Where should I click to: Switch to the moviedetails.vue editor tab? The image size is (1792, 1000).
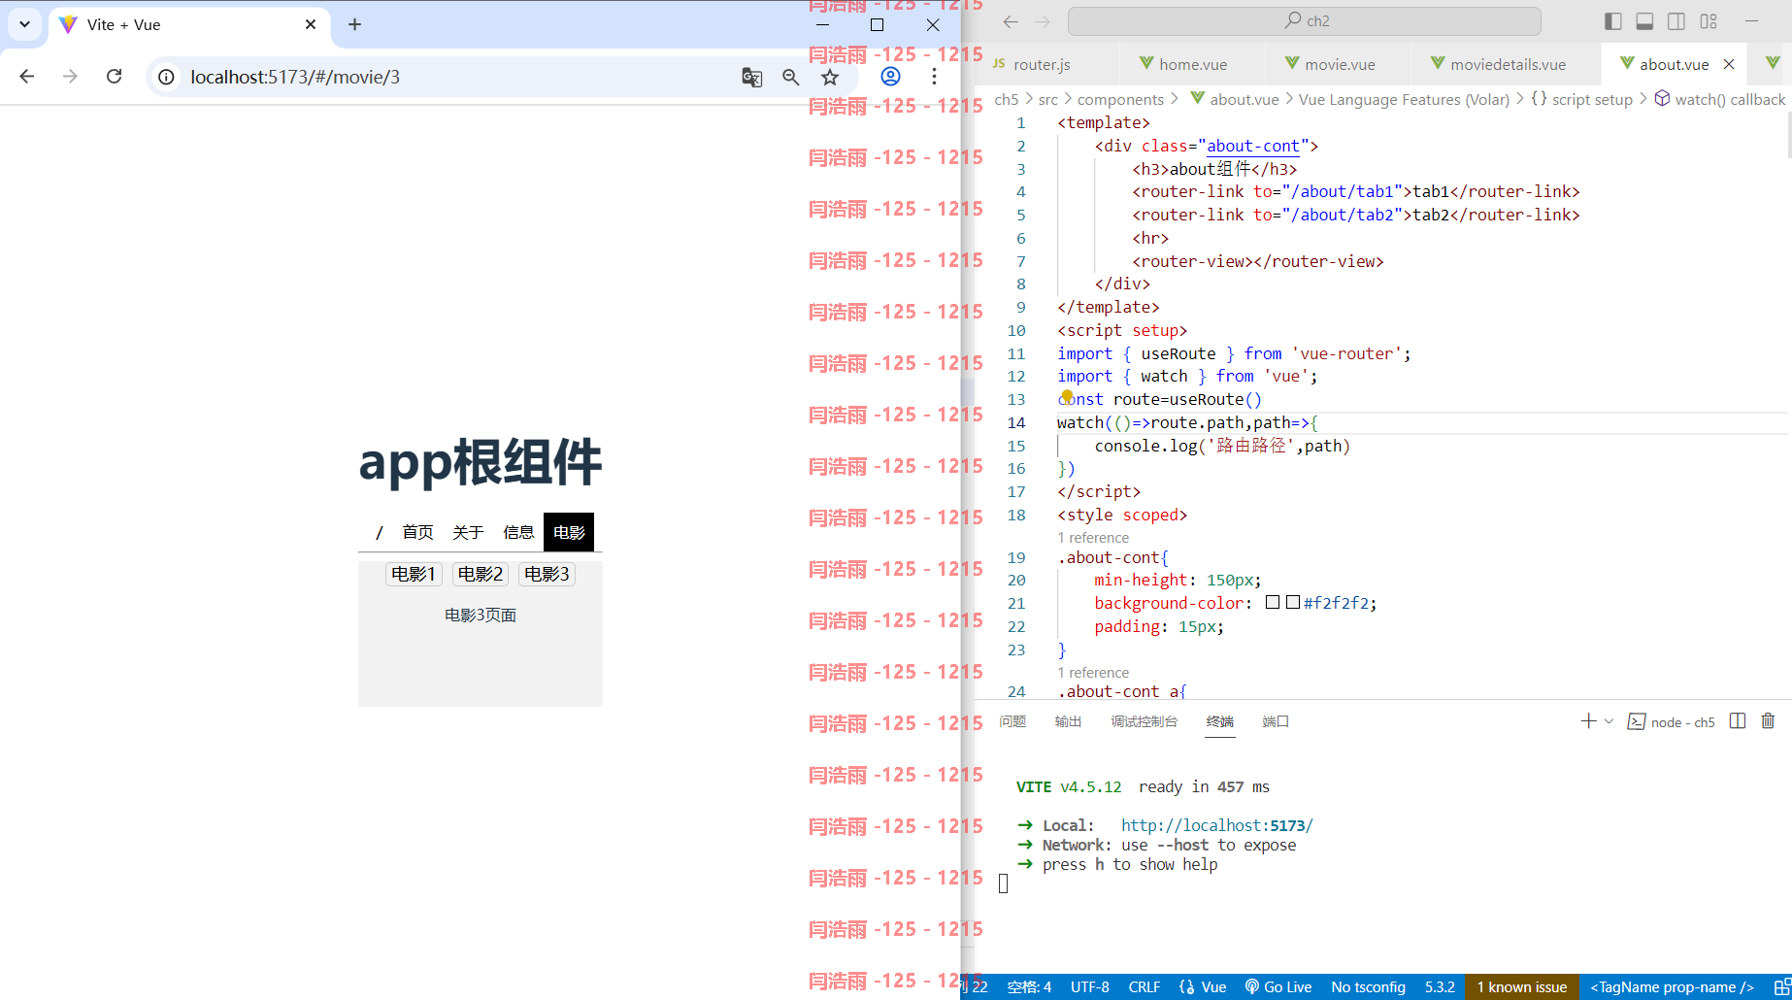point(1507,64)
